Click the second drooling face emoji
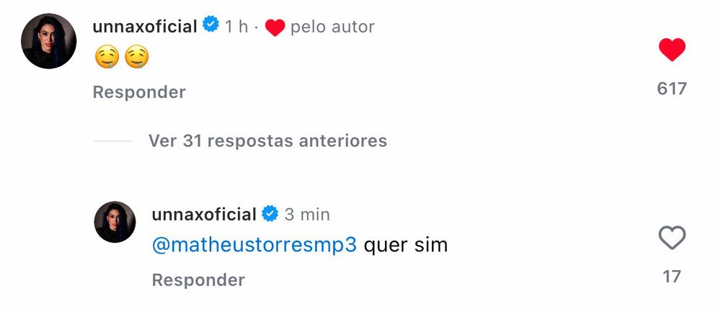The width and height of the screenshot is (721, 309). click(x=136, y=58)
